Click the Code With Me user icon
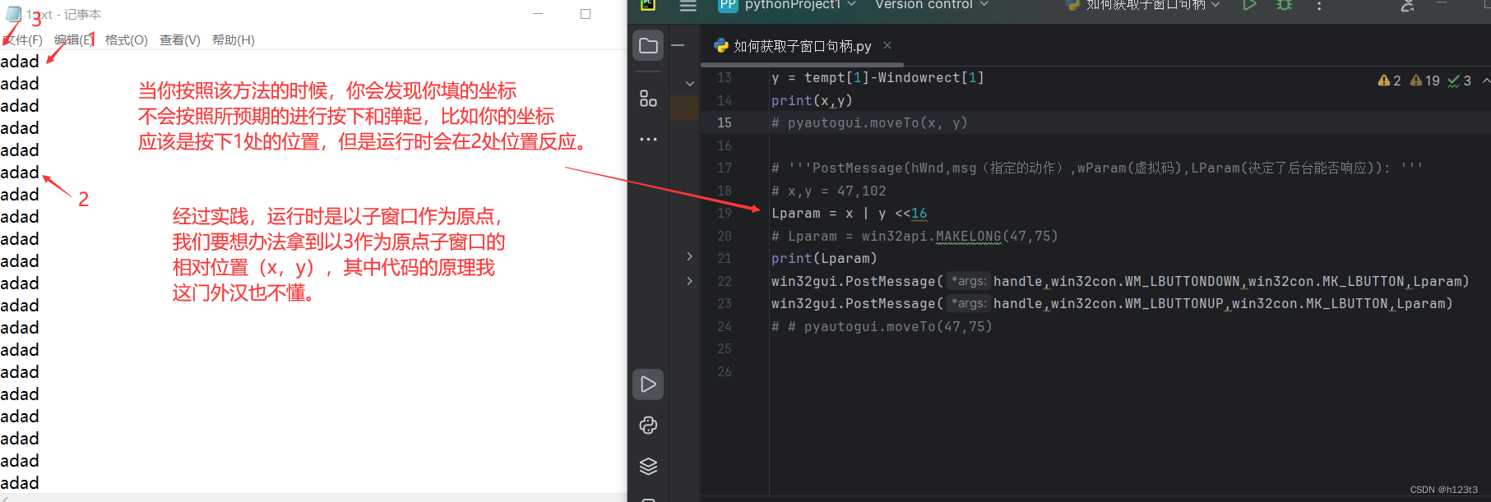The height and width of the screenshot is (502, 1491). tap(1407, 5)
